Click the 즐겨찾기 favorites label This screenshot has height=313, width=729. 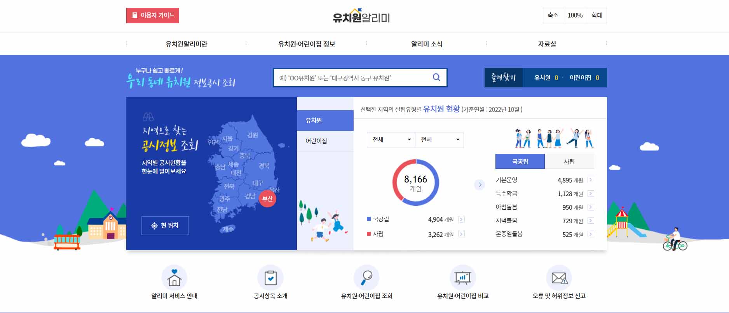point(503,78)
